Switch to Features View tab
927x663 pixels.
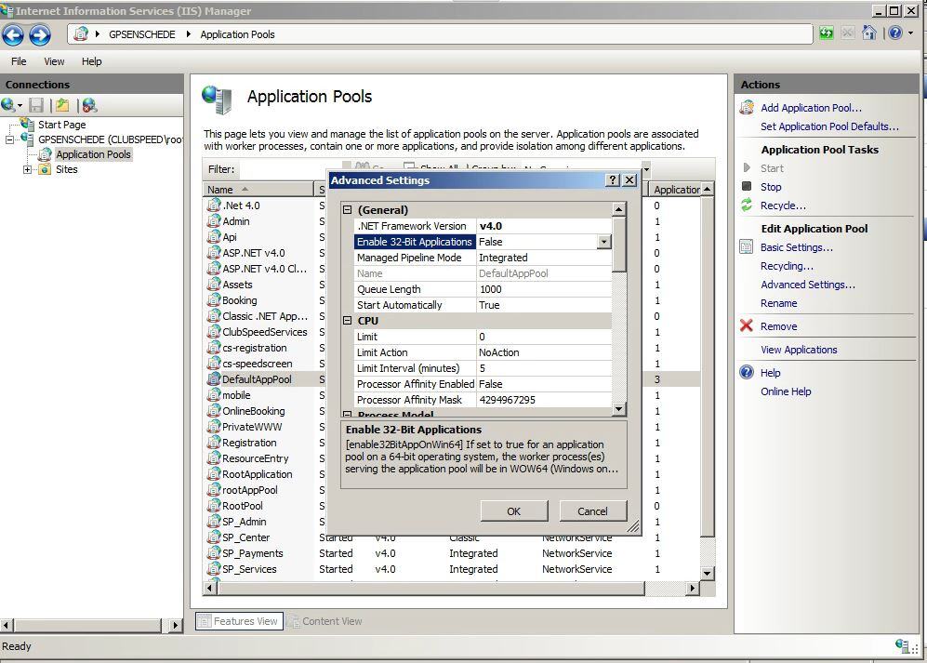coord(240,621)
